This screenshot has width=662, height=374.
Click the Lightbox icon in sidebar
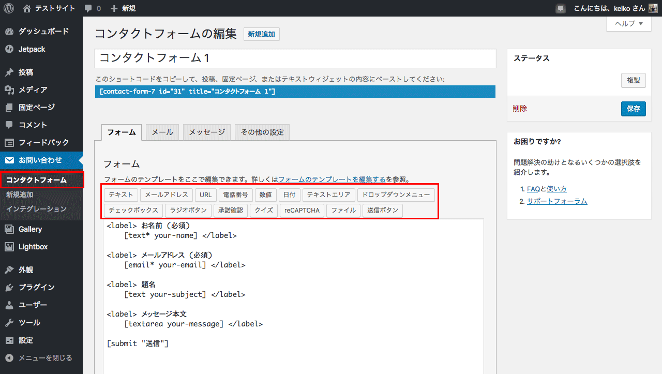9,247
